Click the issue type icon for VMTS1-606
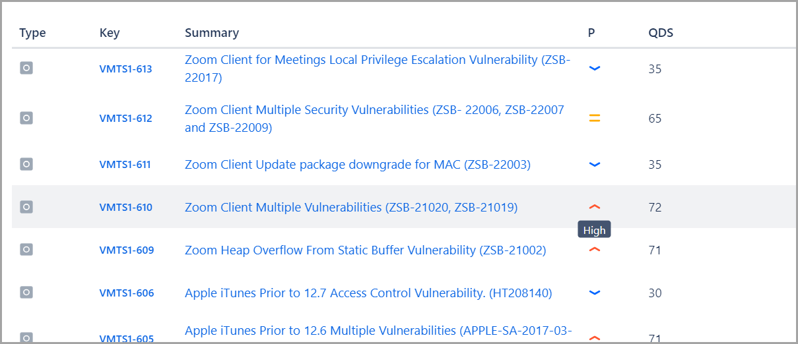Screen dimensions: 798x344 coord(26,292)
